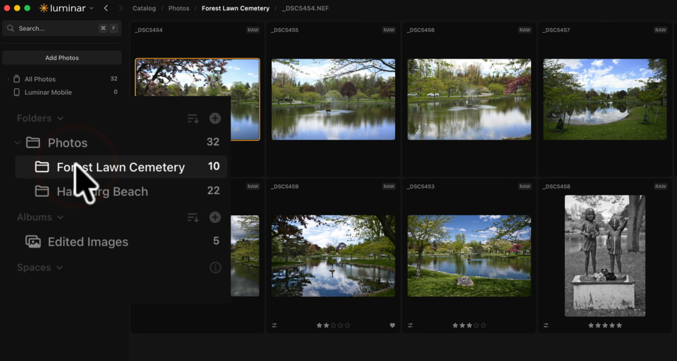Toggle the favorite heart on _DSC5459
This screenshot has height=361, width=677.
(392, 326)
